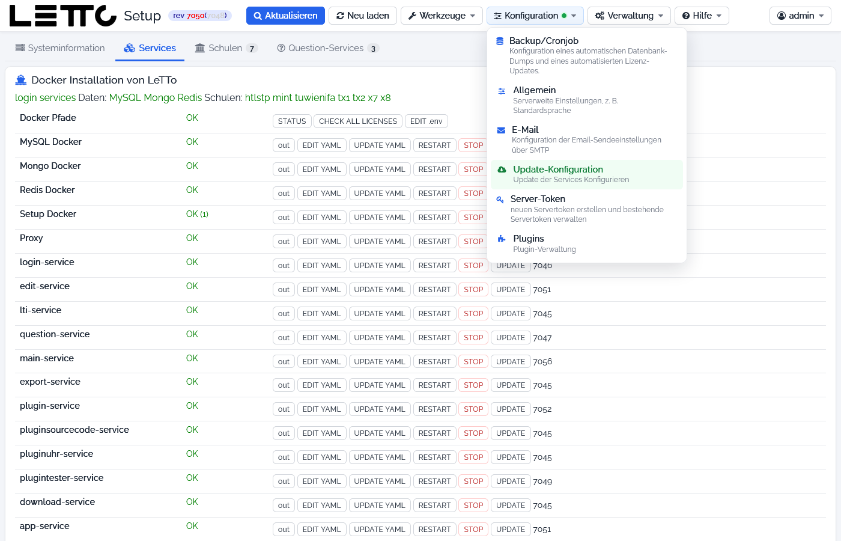Viewport: 841px width, 541px height.
Task: Open the admin account dropdown arrow
Action: [821, 16]
